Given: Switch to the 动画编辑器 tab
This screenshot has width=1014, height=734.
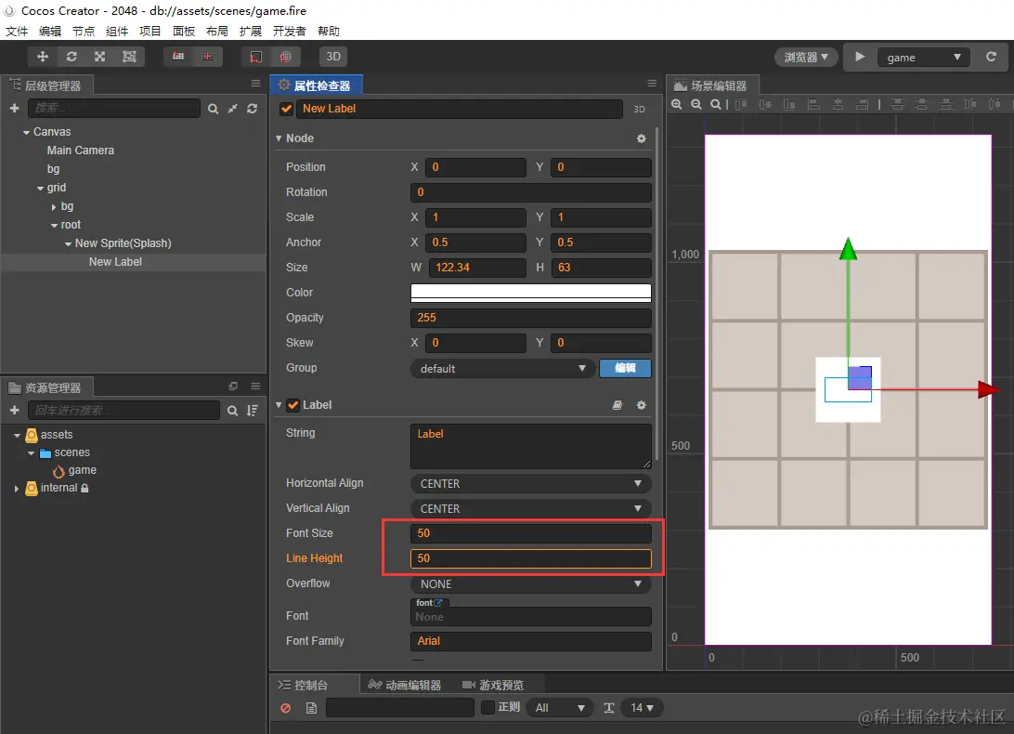Looking at the screenshot, I should point(405,685).
